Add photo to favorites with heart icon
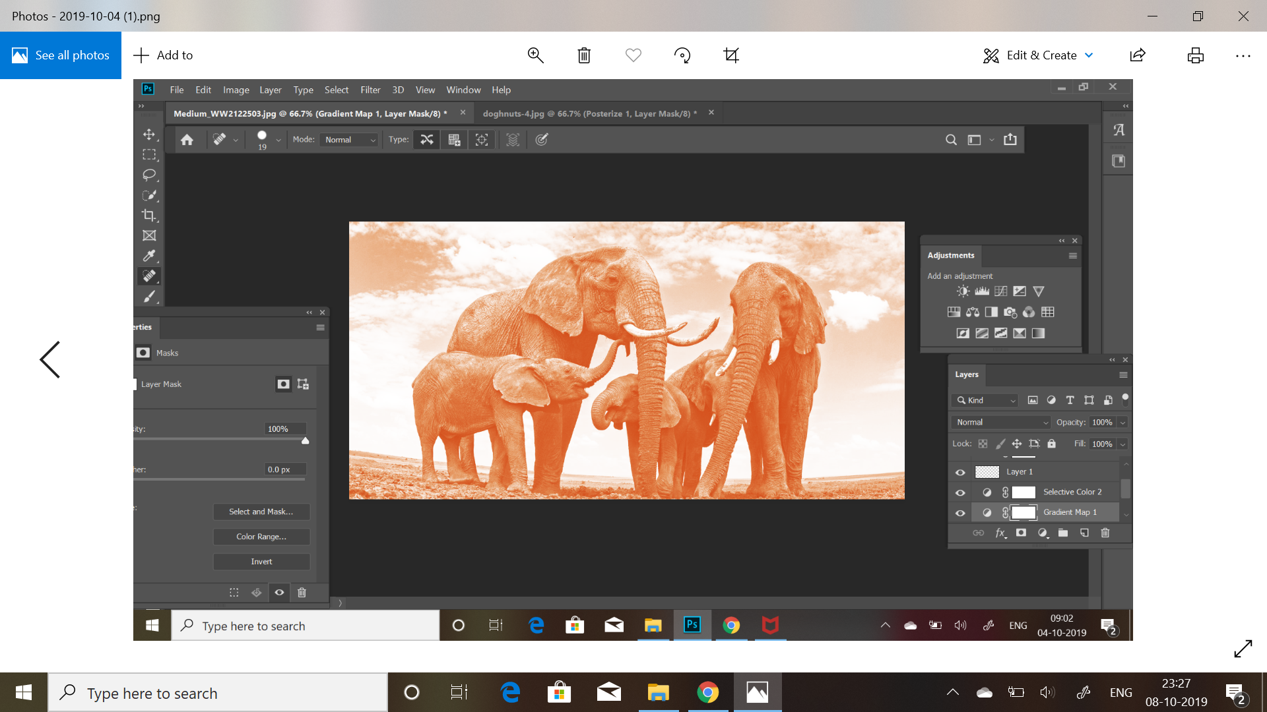This screenshot has width=1267, height=712. tap(633, 55)
